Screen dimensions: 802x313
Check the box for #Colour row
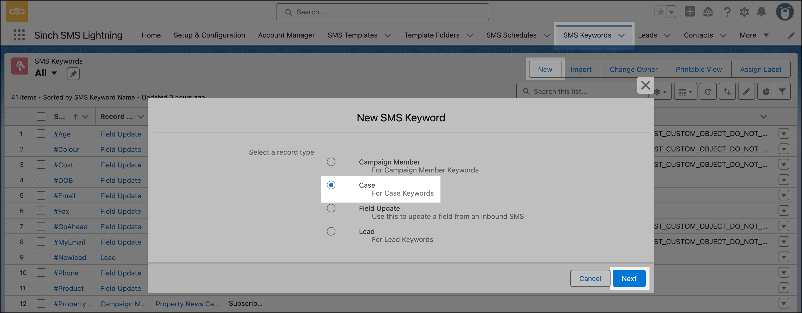click(x=41, y=149)
